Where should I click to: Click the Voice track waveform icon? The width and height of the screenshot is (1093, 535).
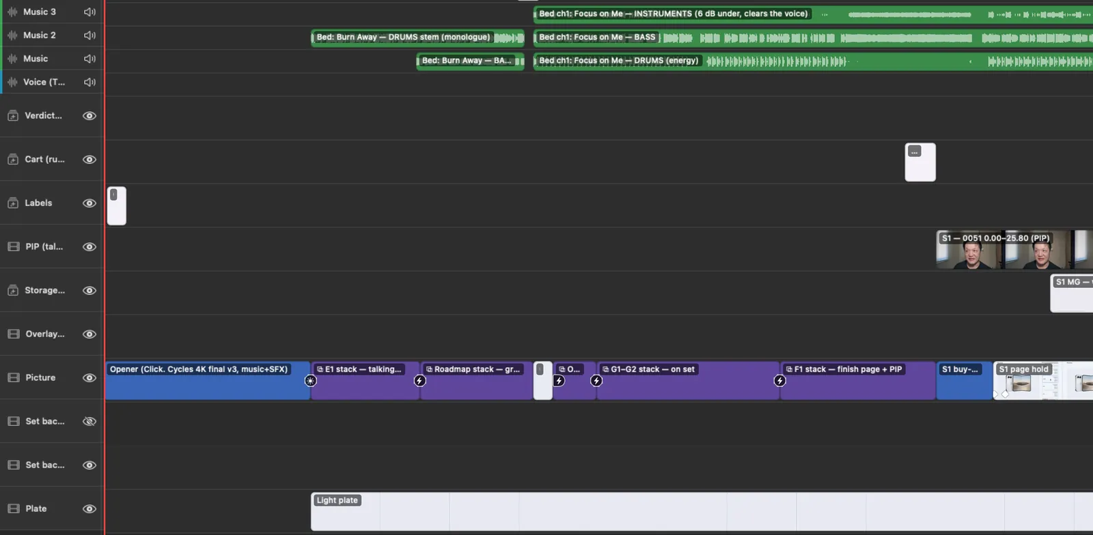12,82
